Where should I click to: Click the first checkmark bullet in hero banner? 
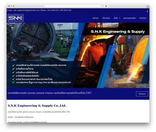tap(13, 65)
